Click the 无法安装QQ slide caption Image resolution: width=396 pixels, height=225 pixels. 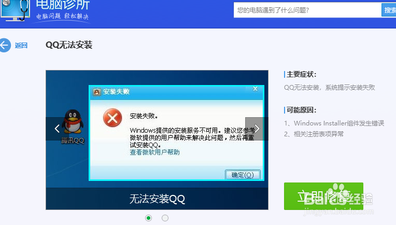coord(157,199)
